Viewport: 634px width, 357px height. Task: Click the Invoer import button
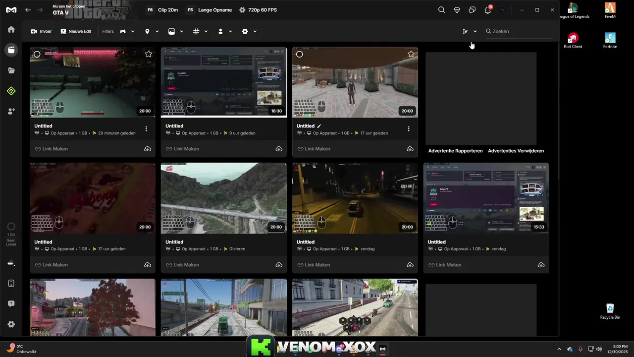click(x=41, y=31)
